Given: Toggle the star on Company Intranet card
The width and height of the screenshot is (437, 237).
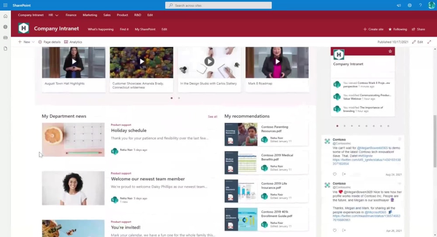Looking at the screenshot, I should pos(390,51).
